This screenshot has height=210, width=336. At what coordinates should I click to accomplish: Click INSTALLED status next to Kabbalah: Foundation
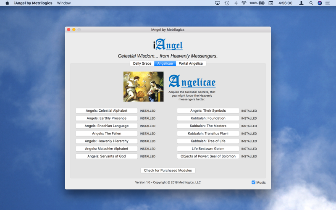click(x=249, y=118)
